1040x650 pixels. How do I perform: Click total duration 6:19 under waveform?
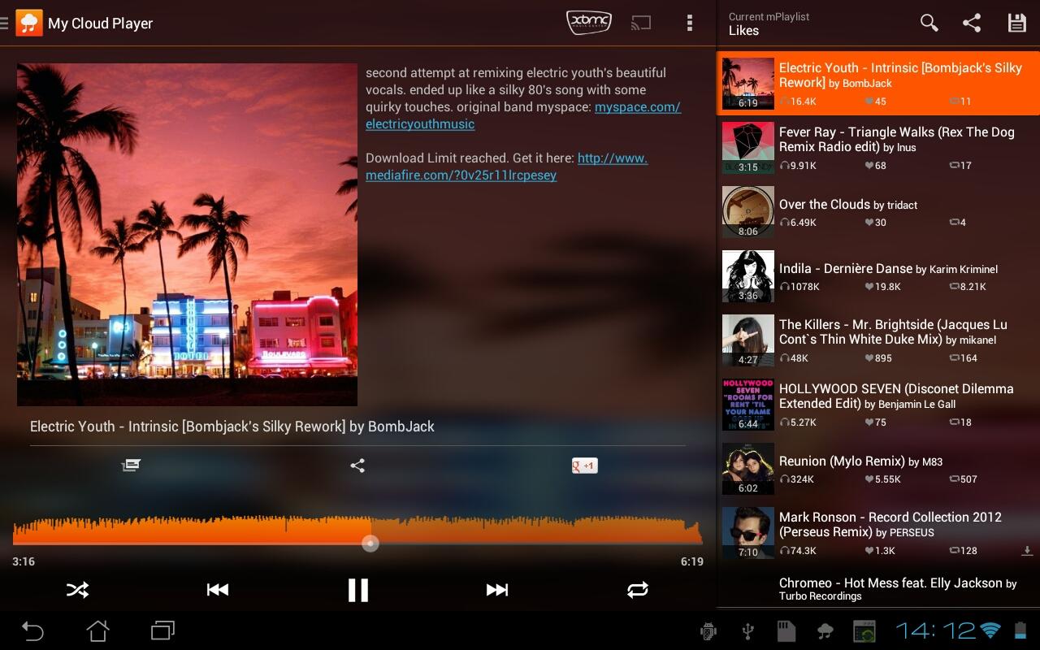click(692, 561)
